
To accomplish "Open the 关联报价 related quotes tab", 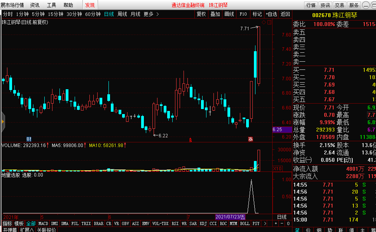I will pyautogui.click(x=47, y=230).
